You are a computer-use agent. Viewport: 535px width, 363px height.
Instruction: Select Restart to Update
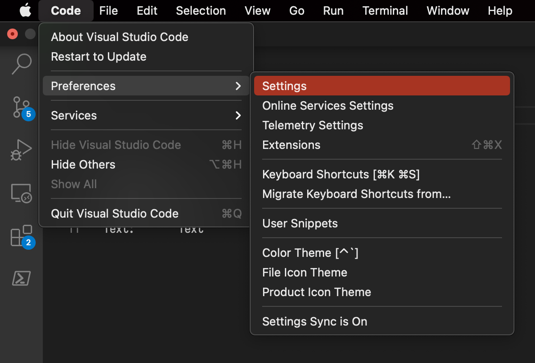(146, 57)
